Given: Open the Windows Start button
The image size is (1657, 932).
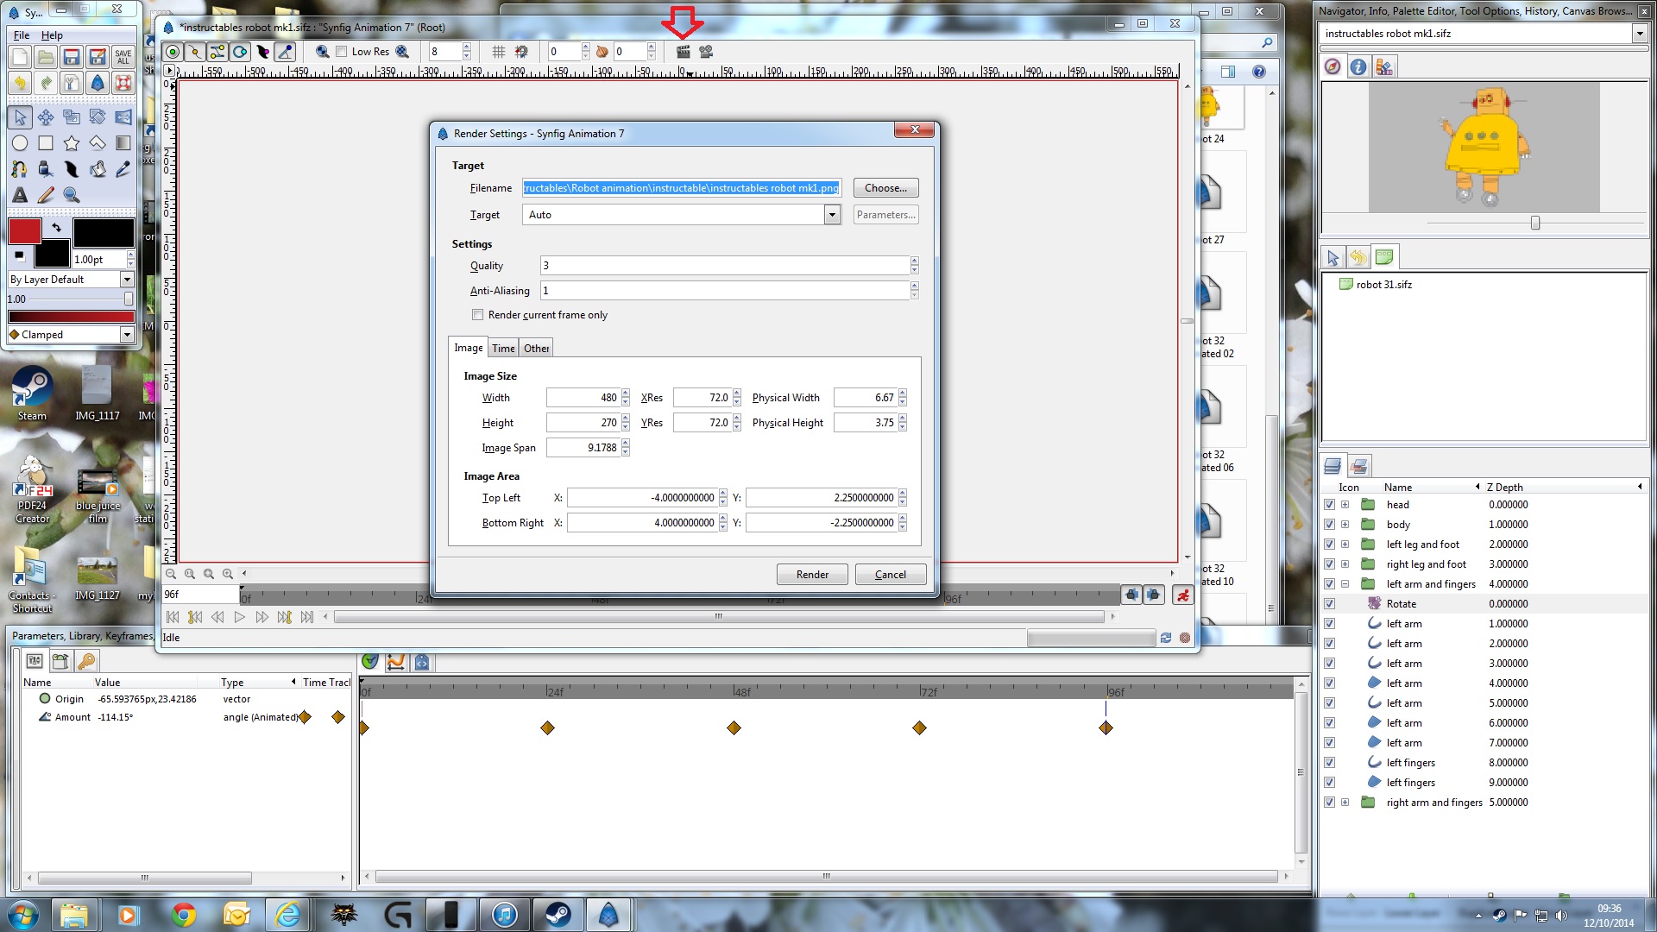Looking at the screenshot, I should point(23,914).
